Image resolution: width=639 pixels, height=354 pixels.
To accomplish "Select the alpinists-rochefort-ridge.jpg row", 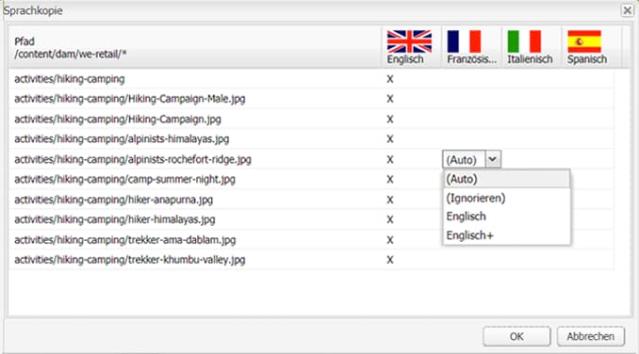I will (311, 159).
